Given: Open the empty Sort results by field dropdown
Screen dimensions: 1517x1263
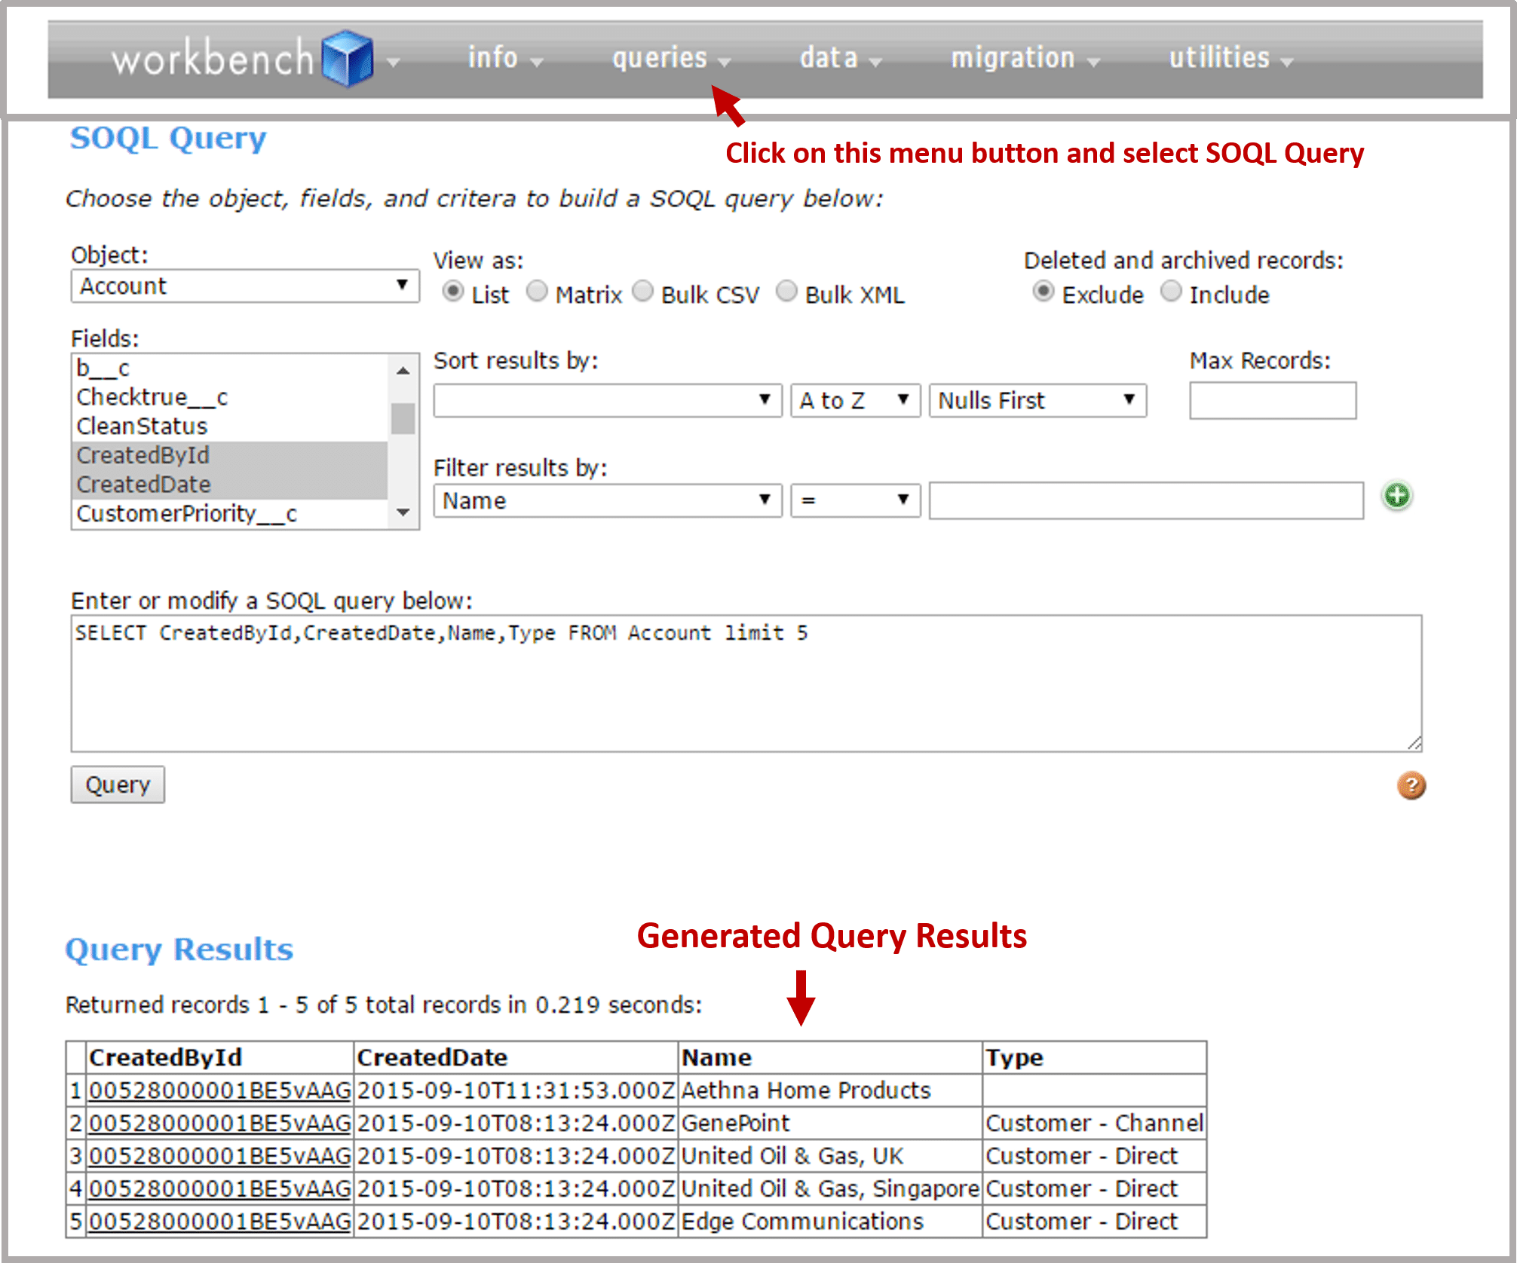Looking at the screenshot, I should point(607,400).
